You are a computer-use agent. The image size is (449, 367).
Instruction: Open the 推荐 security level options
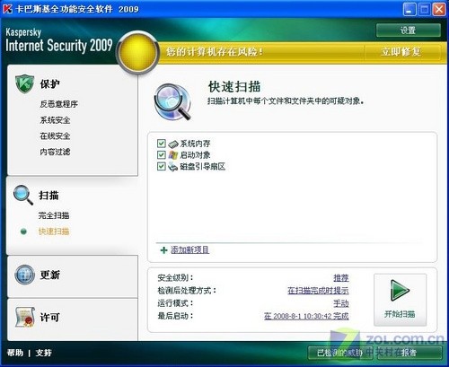click(341, 278)
